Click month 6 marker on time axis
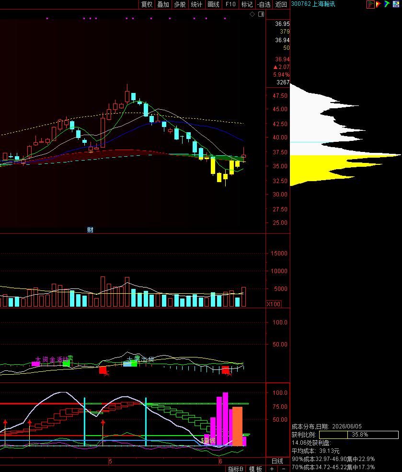The image size is (402, 472). click(x=220, y=461)
